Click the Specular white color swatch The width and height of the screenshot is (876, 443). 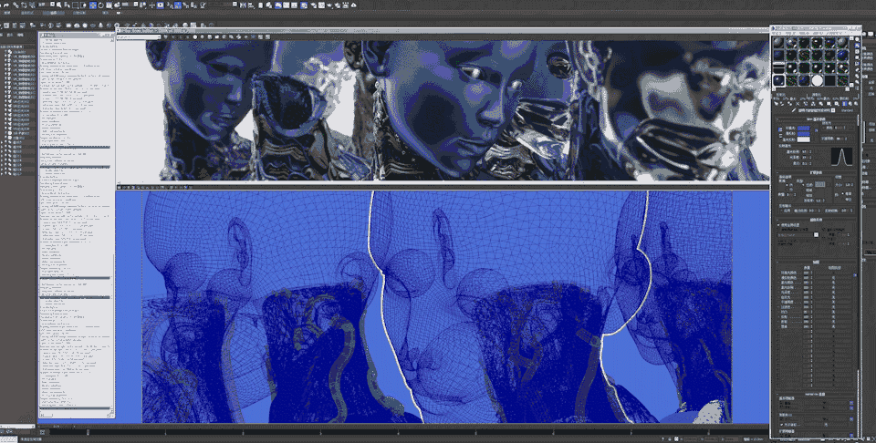[x=803, y=139]
